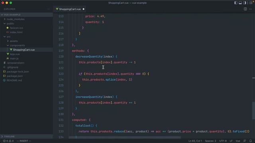
Task: Click the main.js JS file icon
Action: 8,58
